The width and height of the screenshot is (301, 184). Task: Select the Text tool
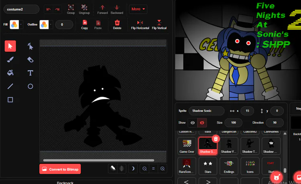(30, 73)
